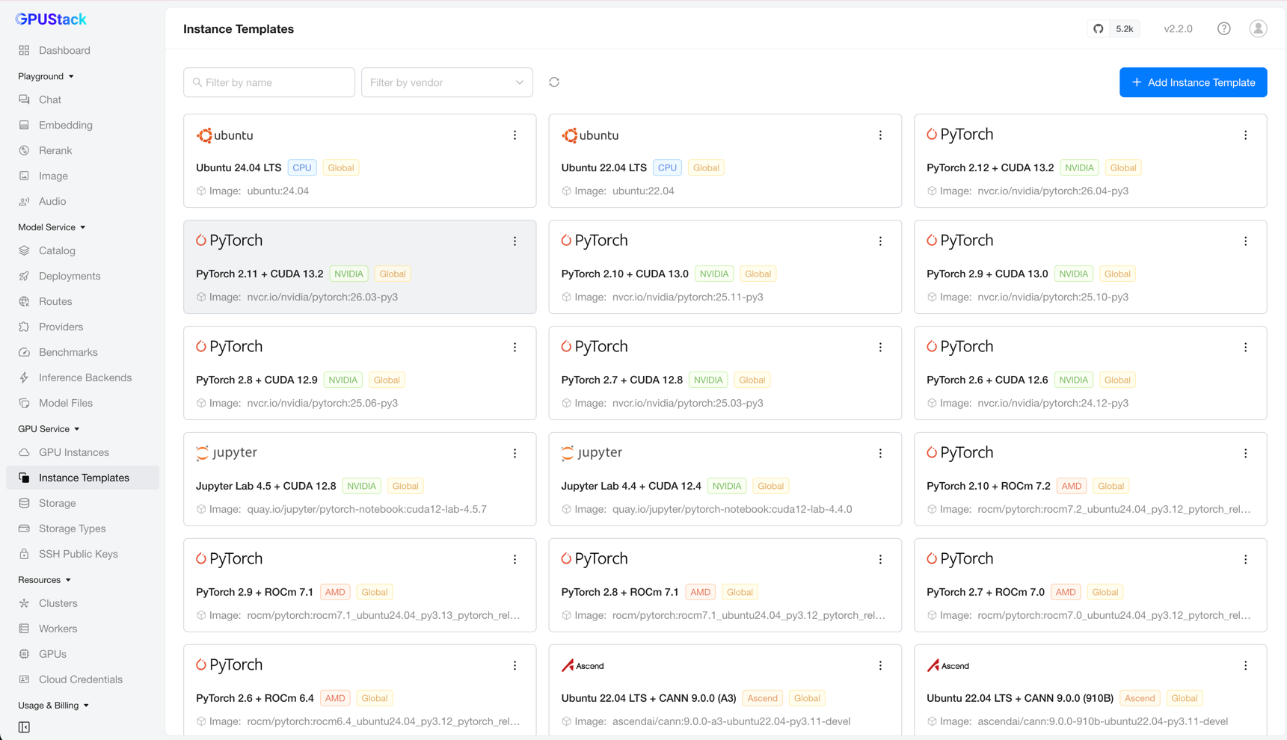The width and height of the screenshot is (1287, 740).
Task: Select the PyTorch 2.6 + CUDA 12.6 card
Action: click(x=1090, y=373)
